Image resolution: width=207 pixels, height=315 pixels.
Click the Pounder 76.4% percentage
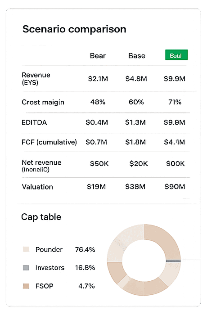(85, 249)
